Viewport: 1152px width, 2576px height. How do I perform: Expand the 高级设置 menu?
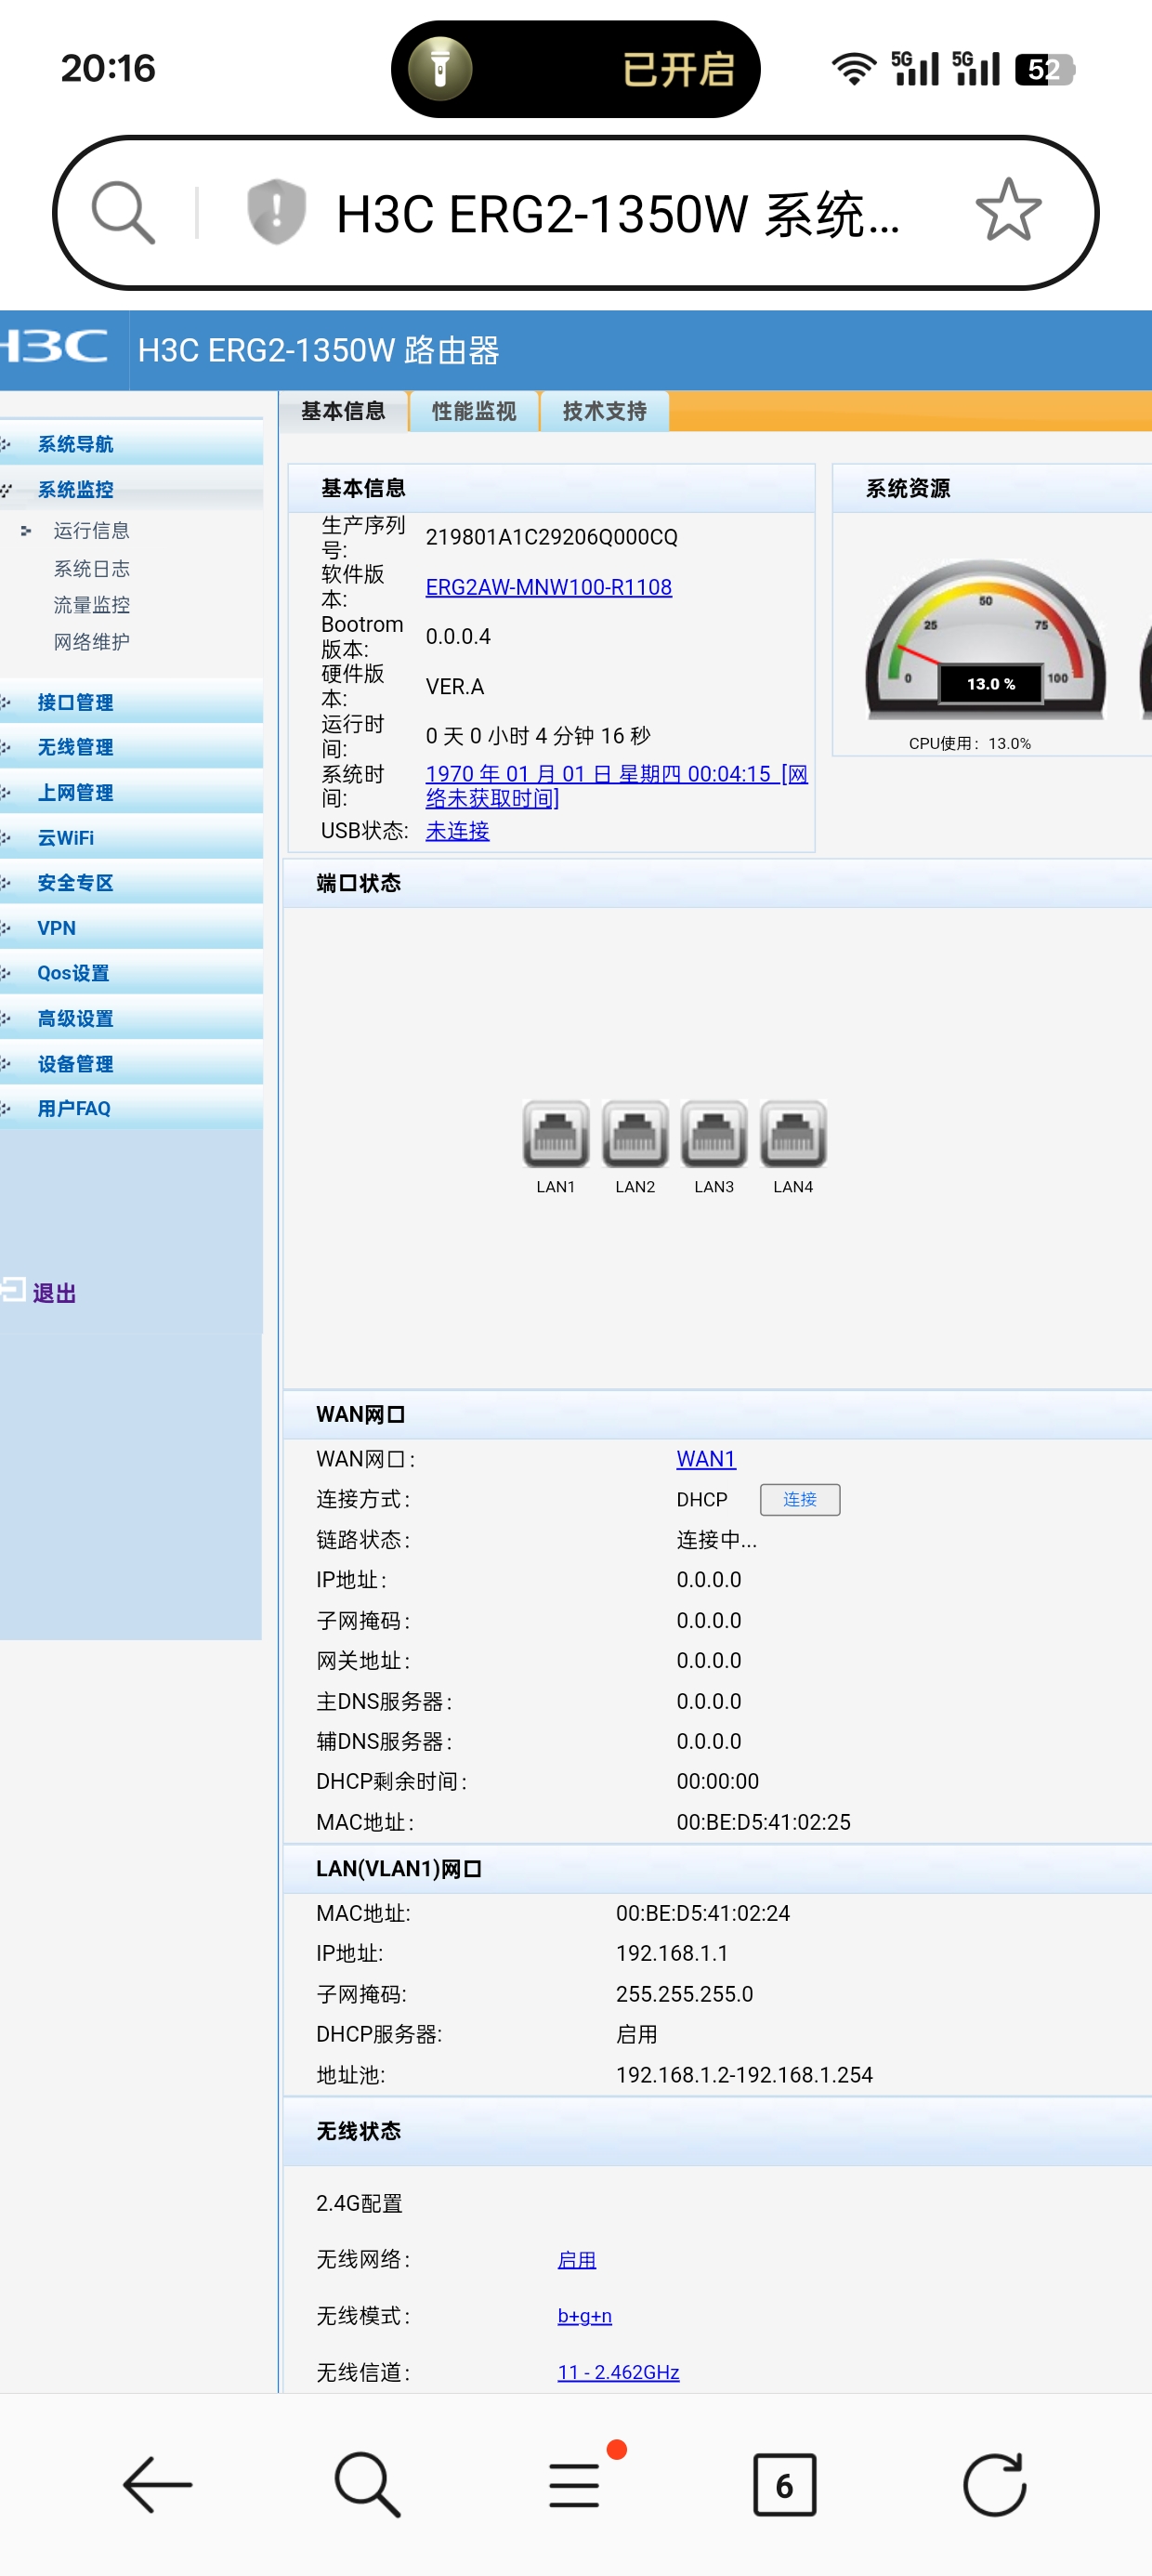click(131, 1018)
